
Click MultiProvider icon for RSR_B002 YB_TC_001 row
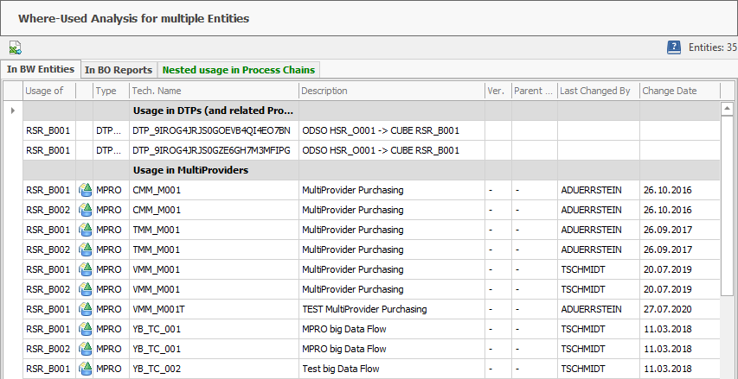coord(86,349)
